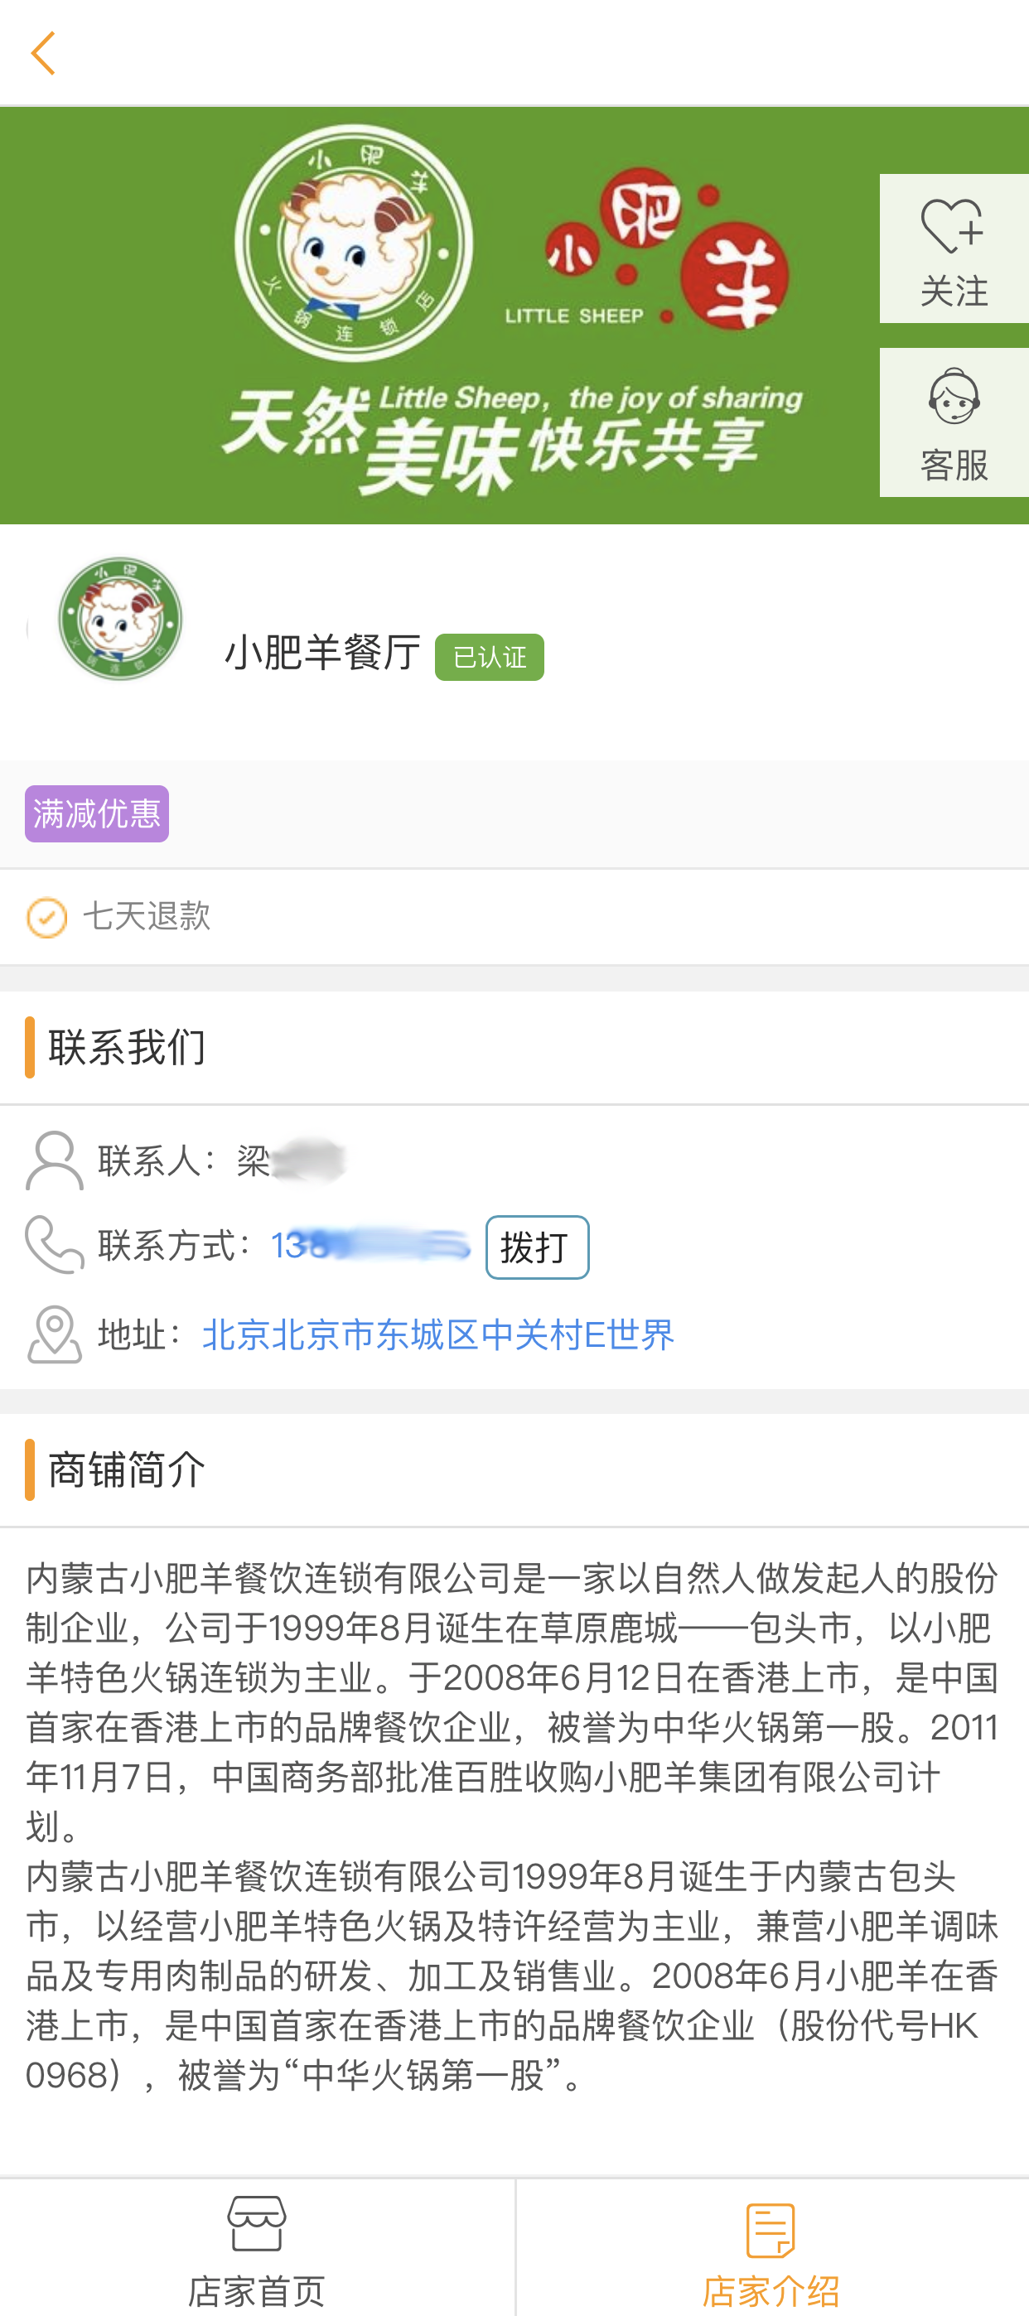The width and height of the screenshot is (1029, 2316).
Task: Switch to 店家首页 tab
Action: pos(257,2249)
